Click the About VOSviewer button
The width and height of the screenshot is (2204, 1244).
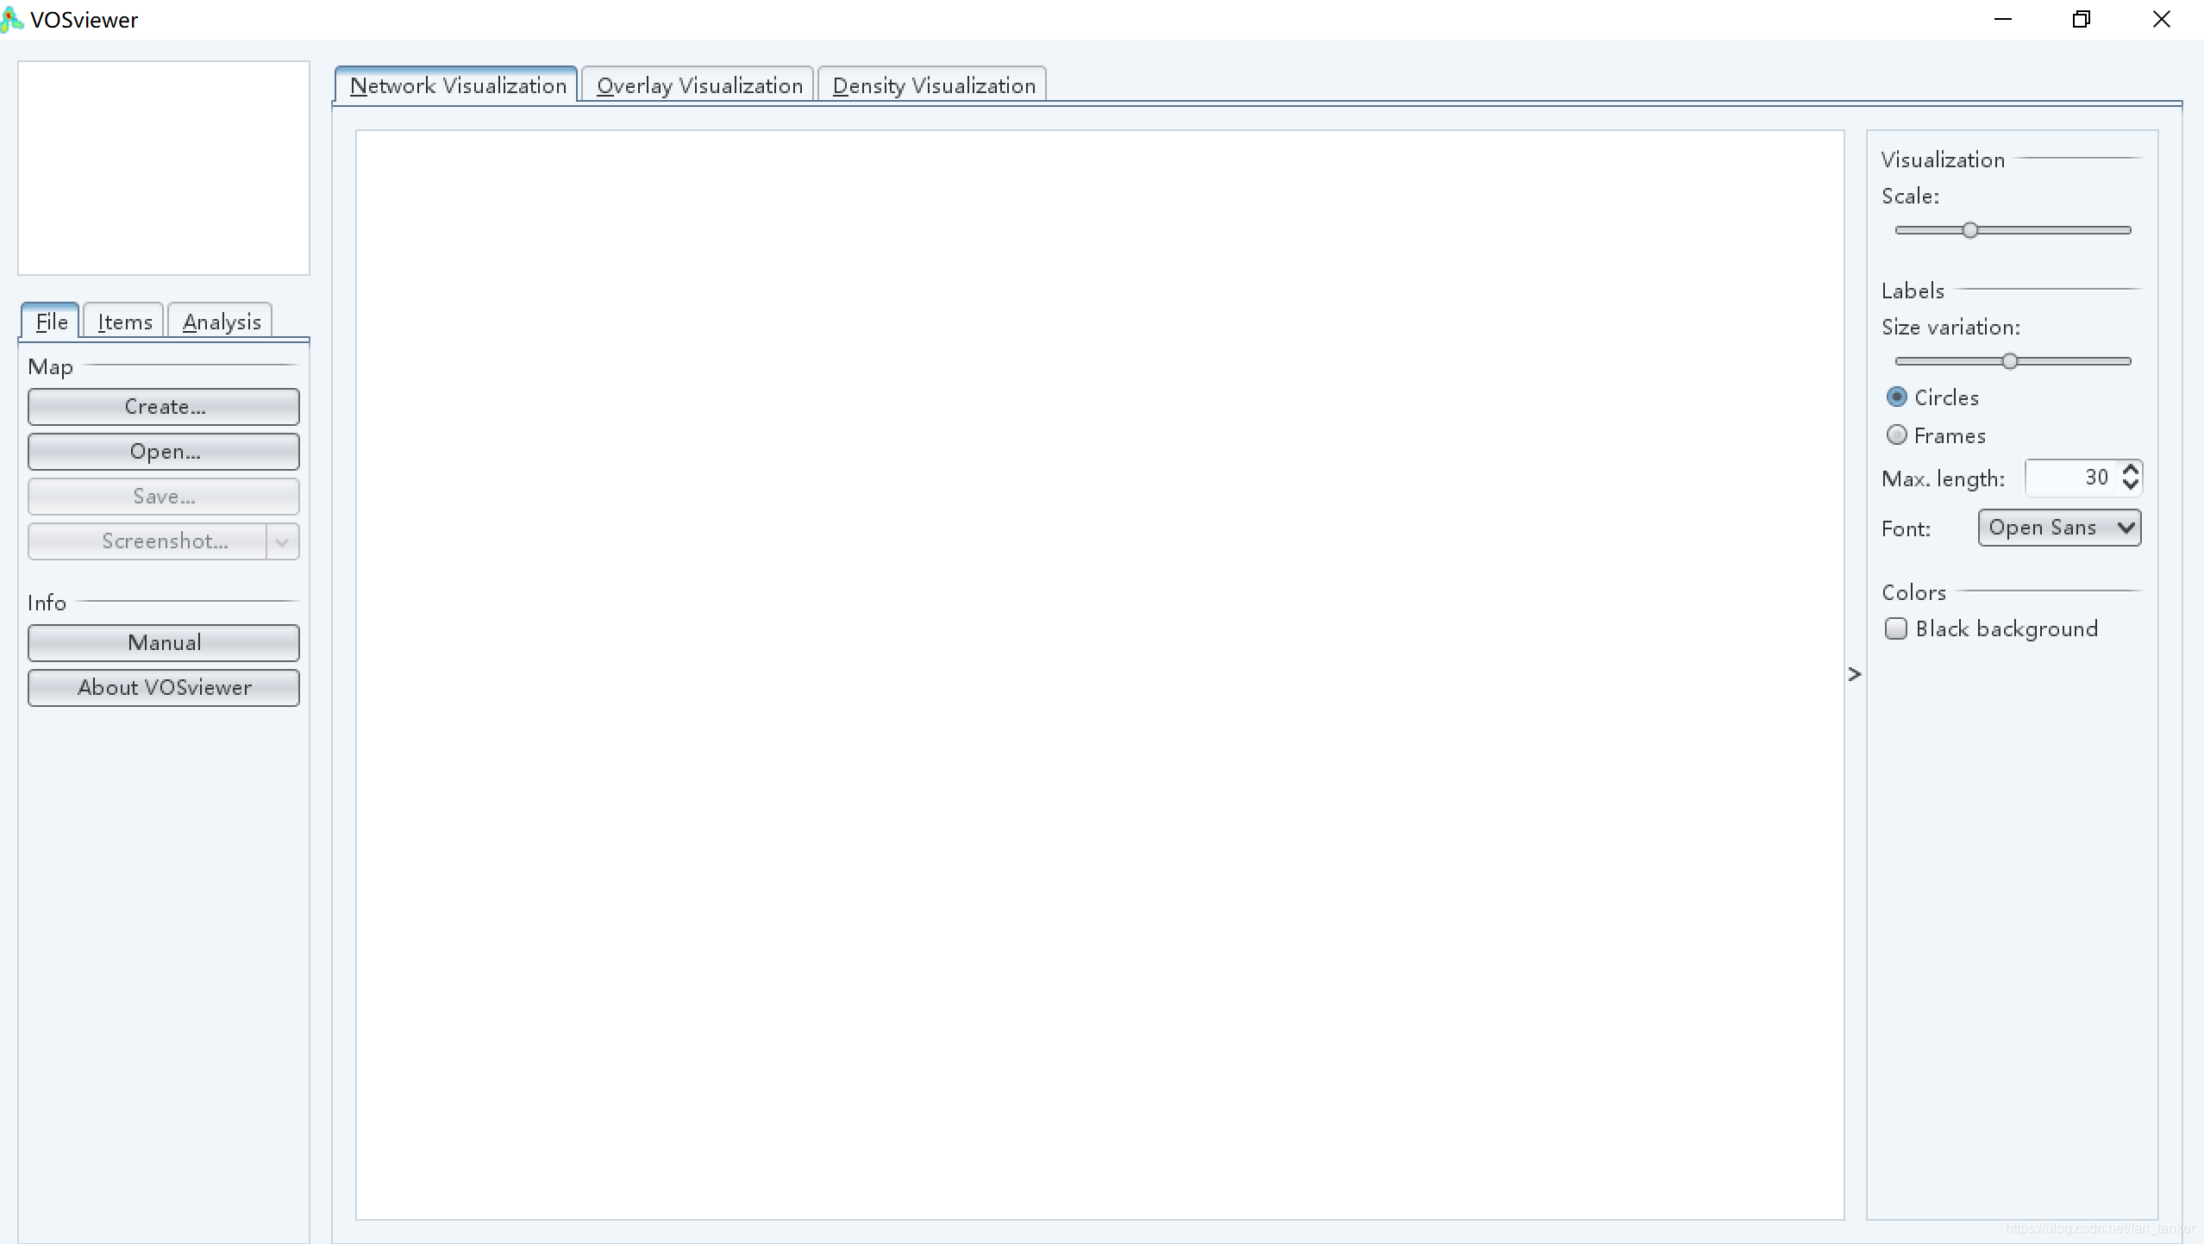click(164, 688)
